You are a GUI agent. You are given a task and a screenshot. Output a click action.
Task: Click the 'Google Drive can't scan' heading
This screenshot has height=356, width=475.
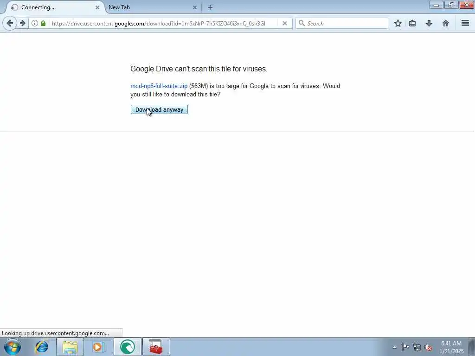click(x=199, y=69)
